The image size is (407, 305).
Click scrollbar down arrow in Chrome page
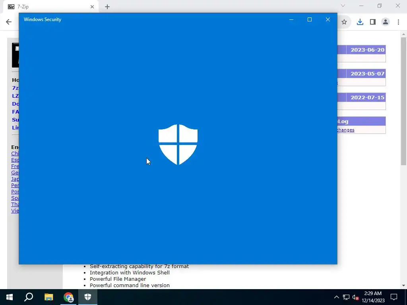tap(403, 286)
